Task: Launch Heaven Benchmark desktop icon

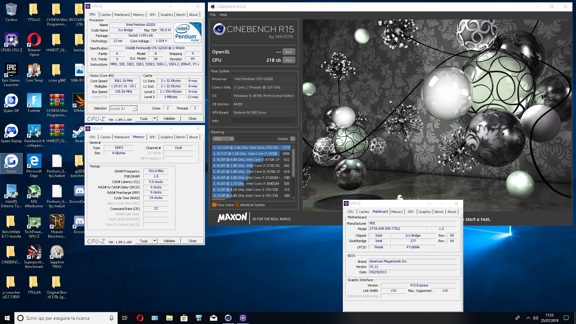Action: (57, 227)
